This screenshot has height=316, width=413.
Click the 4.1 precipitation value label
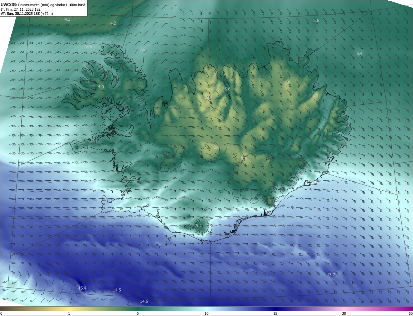coord(67,19)
